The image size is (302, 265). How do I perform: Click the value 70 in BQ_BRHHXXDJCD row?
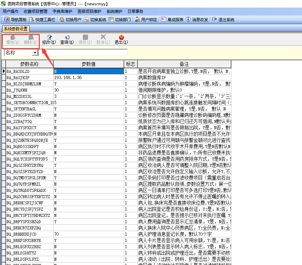pos(89,234)
